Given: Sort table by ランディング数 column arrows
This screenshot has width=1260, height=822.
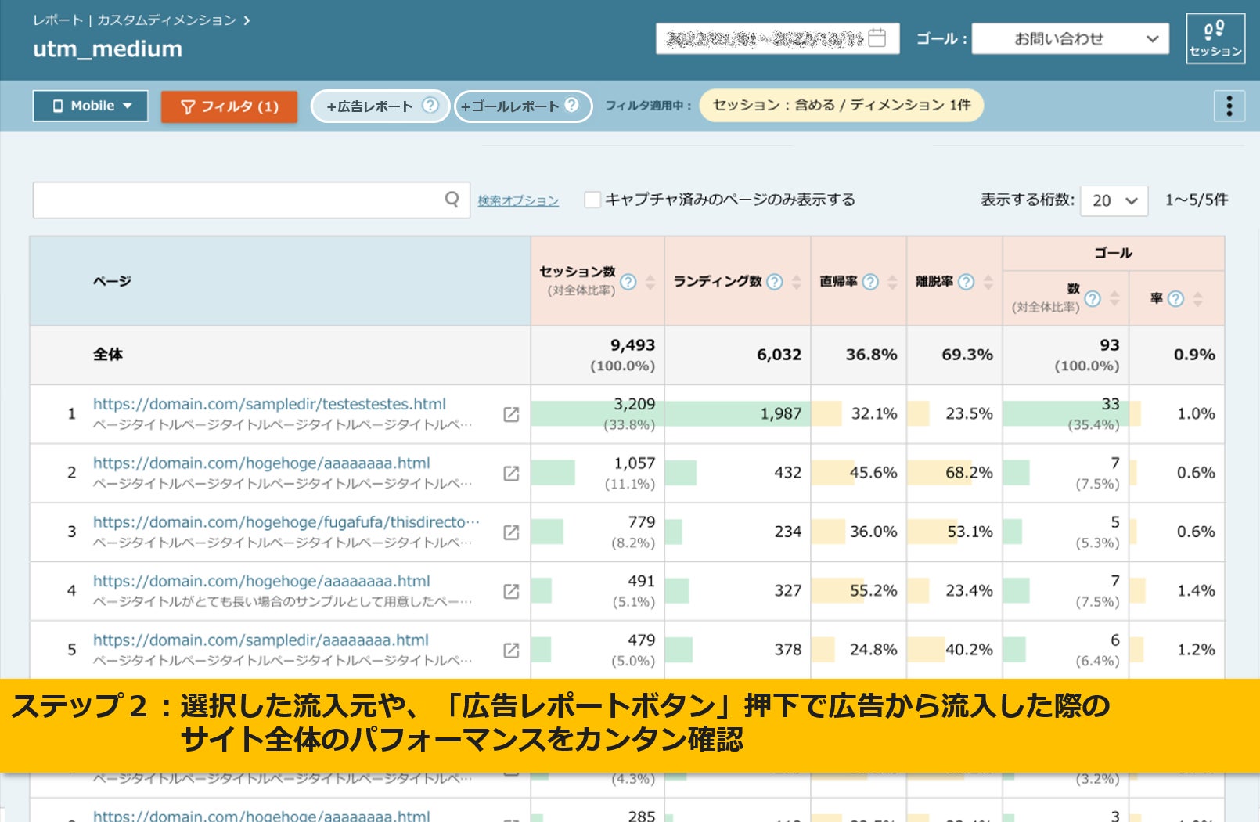Looking at the screenshot, I should coord(797,282).
